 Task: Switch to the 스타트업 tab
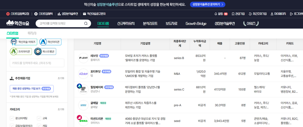pos(12,33)
